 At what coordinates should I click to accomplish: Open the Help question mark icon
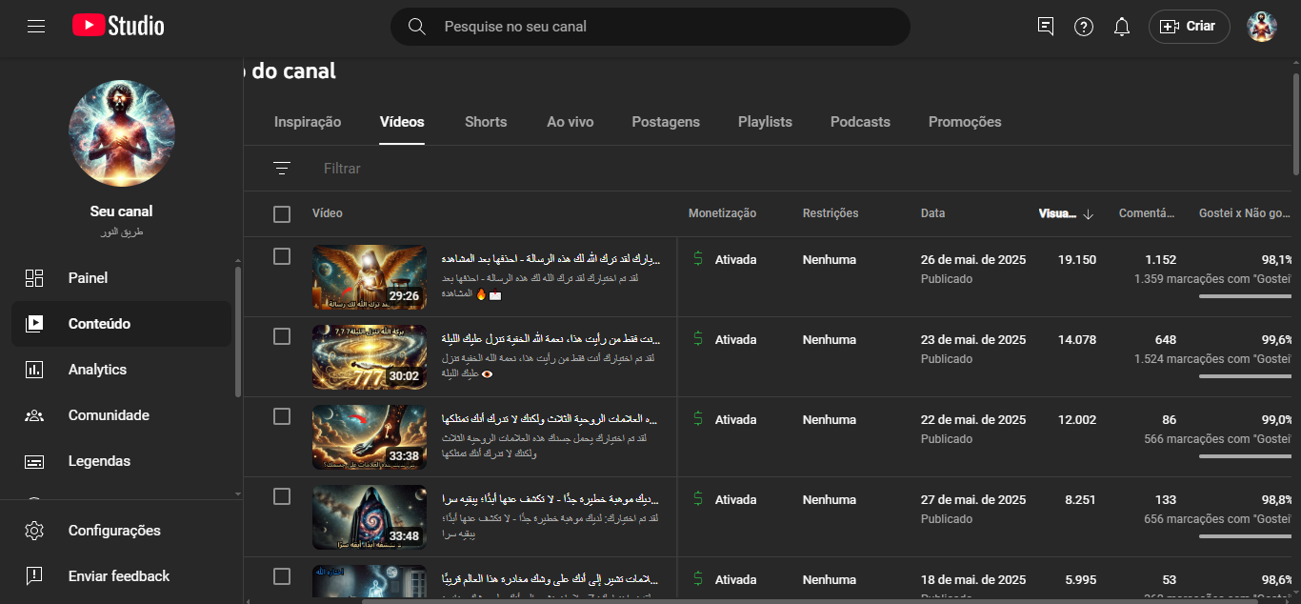coord(1084,27)
